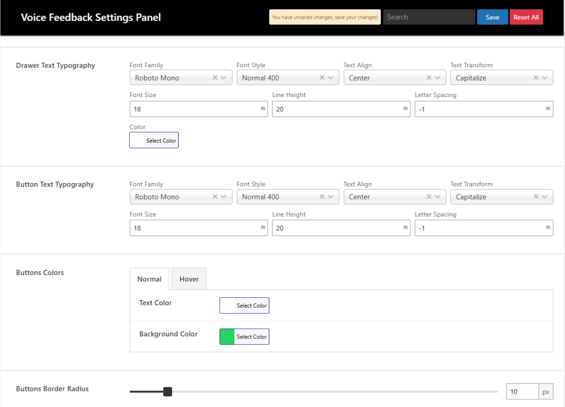
Task: Expand the Font Style dropdown in Drawer Typography
Action: tap(331, 77)
